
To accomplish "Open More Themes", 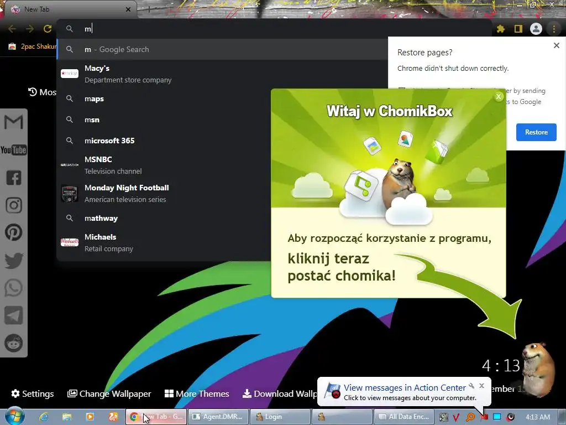I will point(197,393).
